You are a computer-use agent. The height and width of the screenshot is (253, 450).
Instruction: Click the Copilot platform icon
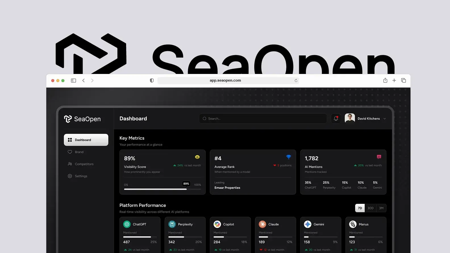click(x=217, y=224)
